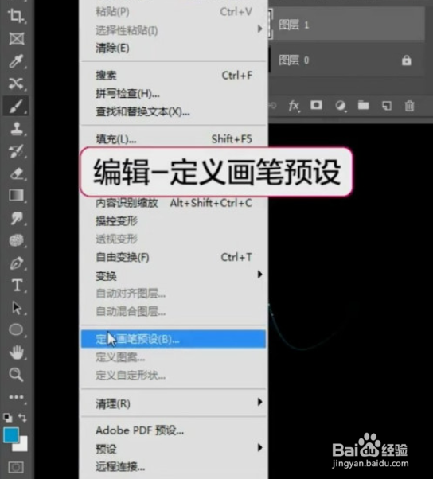The image size is (433, 479).
Task: Select the Hand tool
Action: (17, 352)
